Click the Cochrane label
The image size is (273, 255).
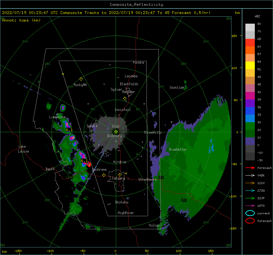tap(99, 169)
